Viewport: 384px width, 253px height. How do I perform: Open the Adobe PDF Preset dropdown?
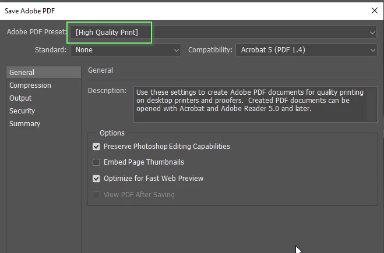223,32
